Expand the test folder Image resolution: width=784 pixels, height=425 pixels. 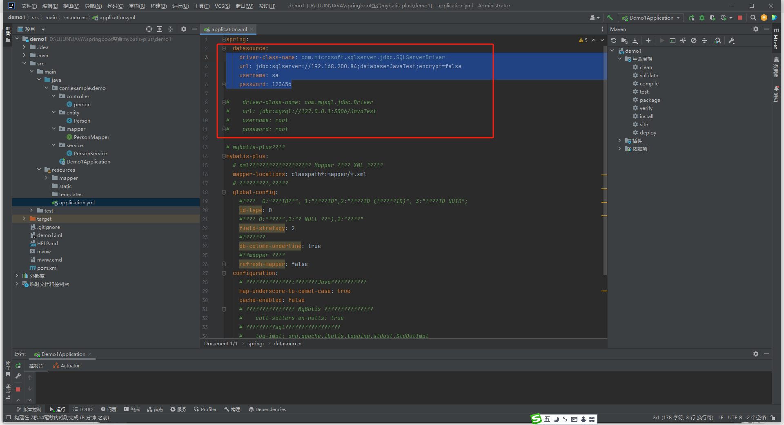pyautogui.click(x=31, y=210)
